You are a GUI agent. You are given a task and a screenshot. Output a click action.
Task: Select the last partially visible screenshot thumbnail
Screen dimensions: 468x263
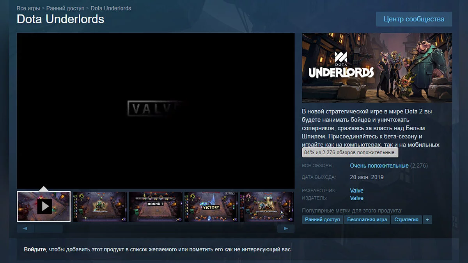pos(267,207)
